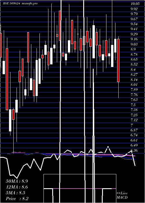Select the tall red candle reaching 9.79
The width and height of the screenshot is (145, 203).
(60, 26)
